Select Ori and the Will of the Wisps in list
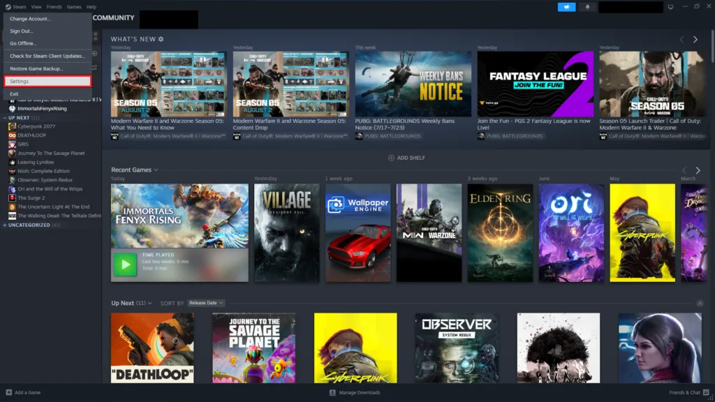Image resolution: width=715 pixels, height=402 pixels. pyautogui.click(x=50, y=188)
